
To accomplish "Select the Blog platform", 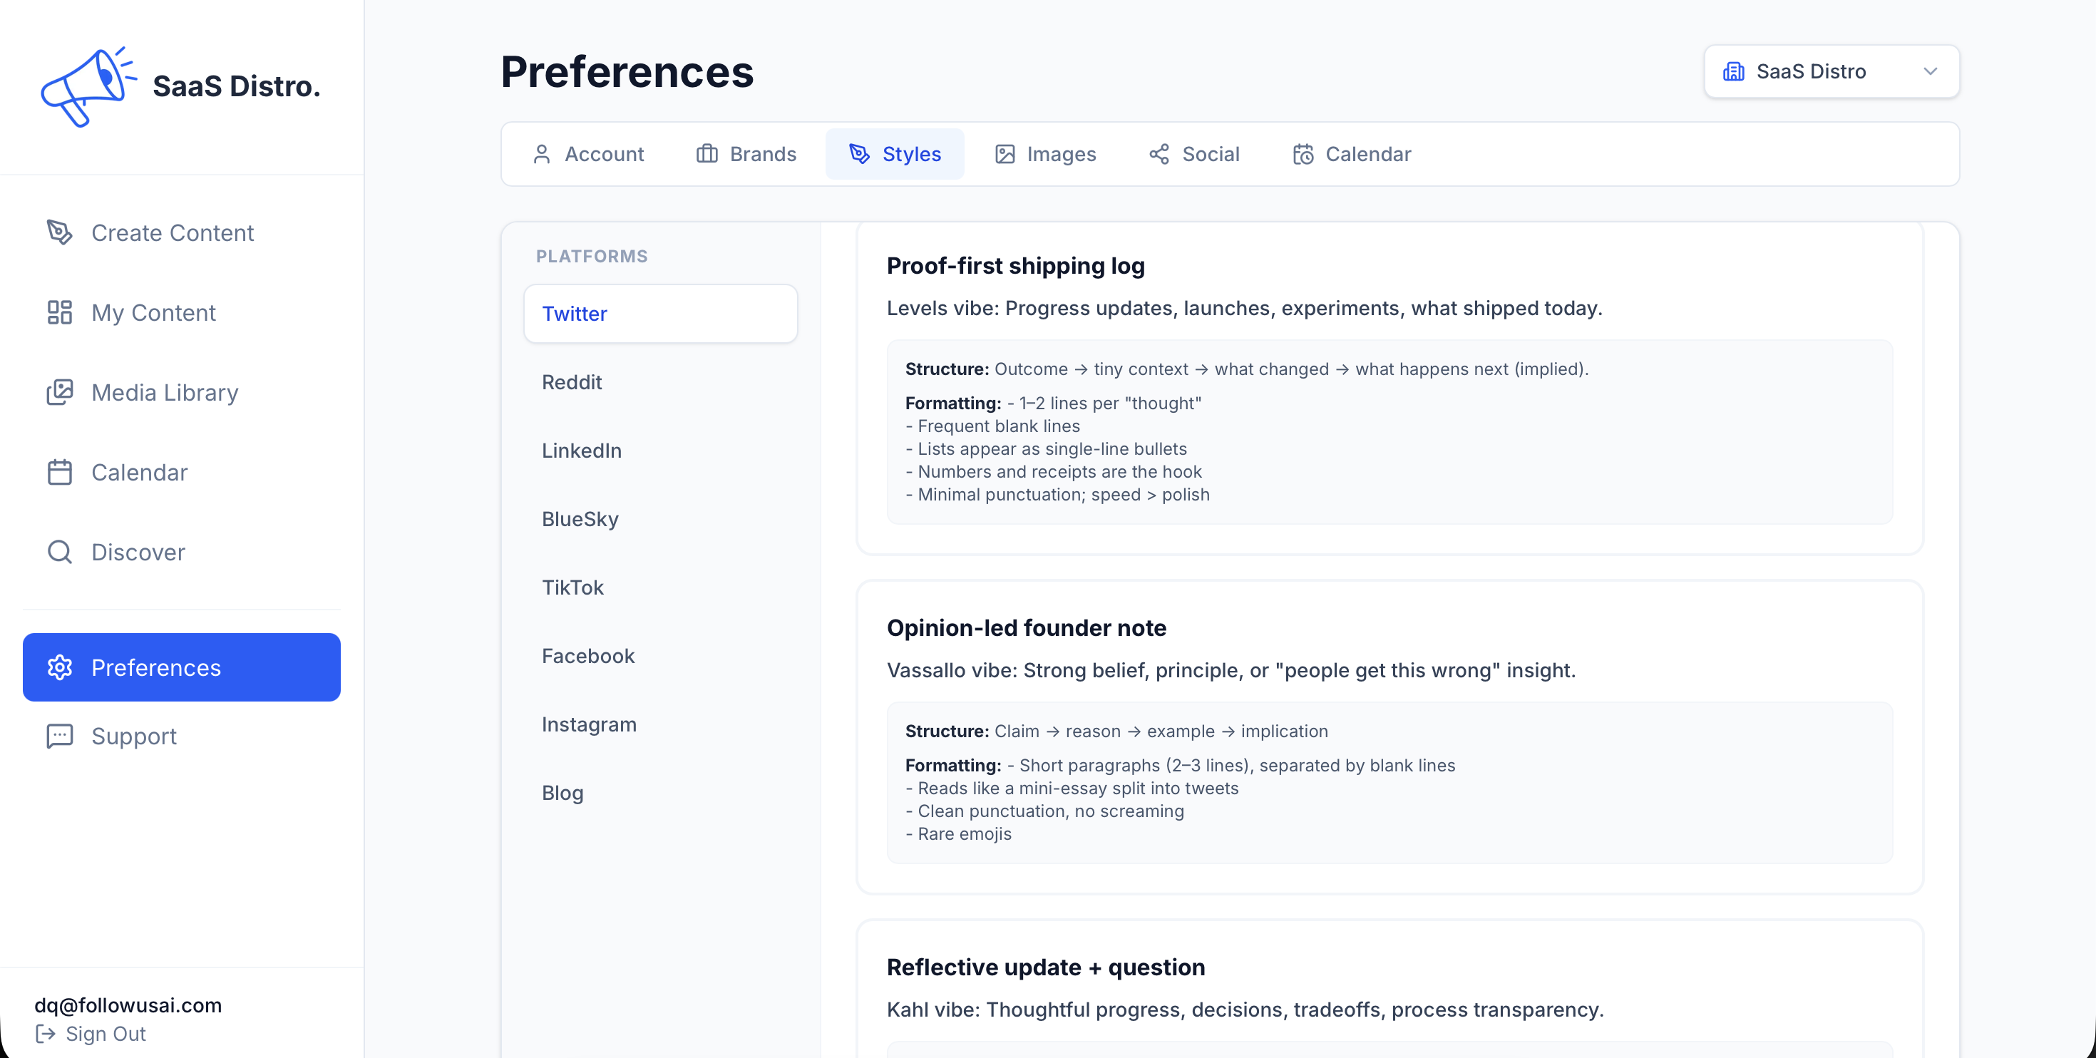I will (x=562, y=792).
